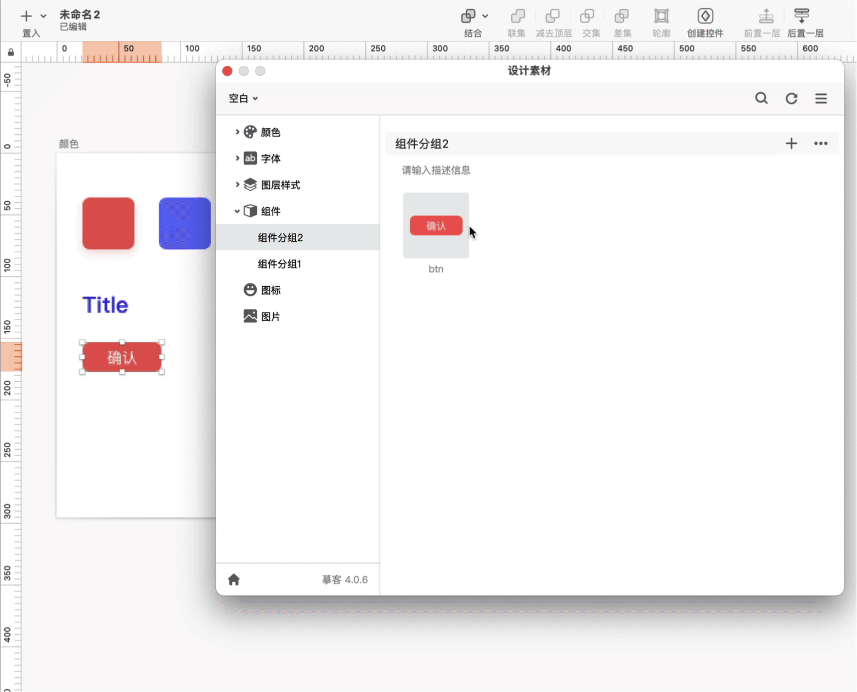
Task: Click the refresh icon in design assets panel
Action: (791, 98)
